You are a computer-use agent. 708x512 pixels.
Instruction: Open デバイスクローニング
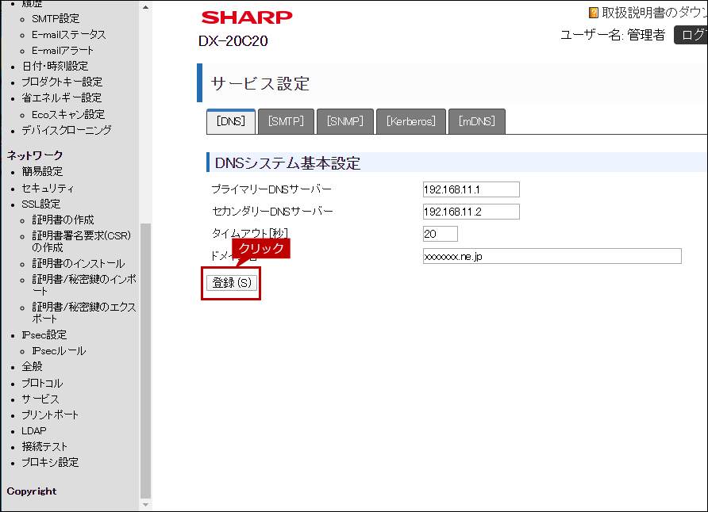[67, 130]
